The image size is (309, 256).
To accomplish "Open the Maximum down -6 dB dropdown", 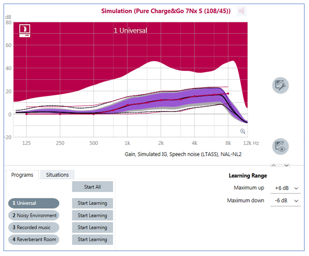I will click(x=286, y=201).
